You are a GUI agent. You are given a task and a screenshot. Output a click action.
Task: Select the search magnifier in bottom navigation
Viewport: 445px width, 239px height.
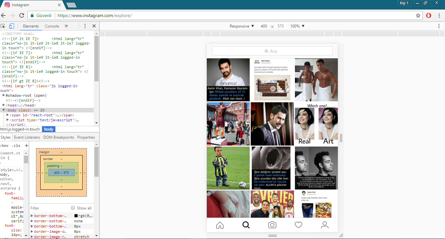click(x=246, y=225)
